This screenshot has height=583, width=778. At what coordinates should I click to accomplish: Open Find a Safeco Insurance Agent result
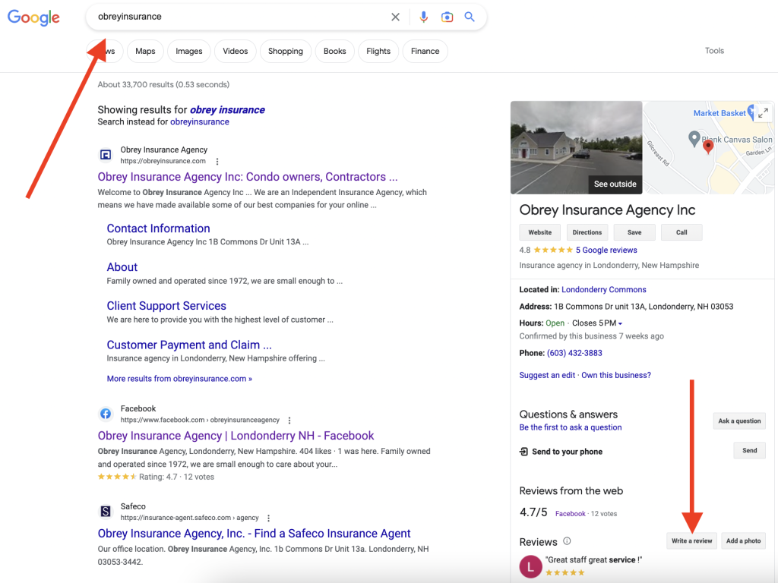pos(254,534)
